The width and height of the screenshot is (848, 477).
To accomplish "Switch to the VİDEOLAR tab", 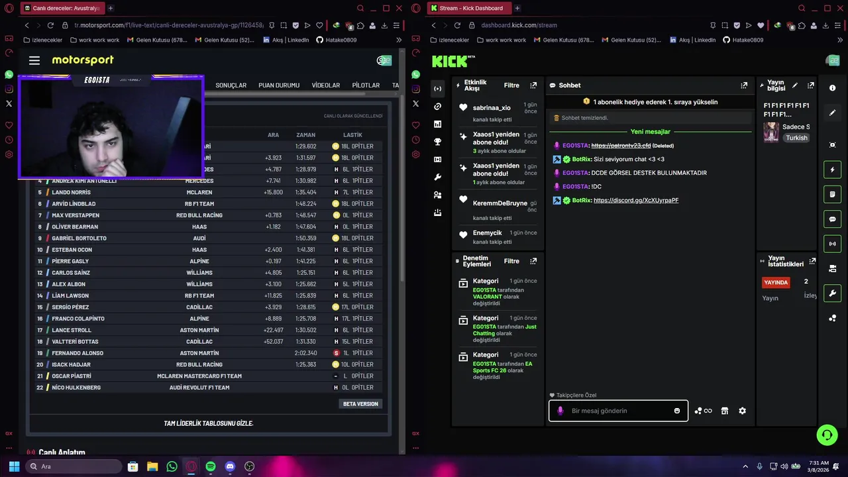I will 326,85.
